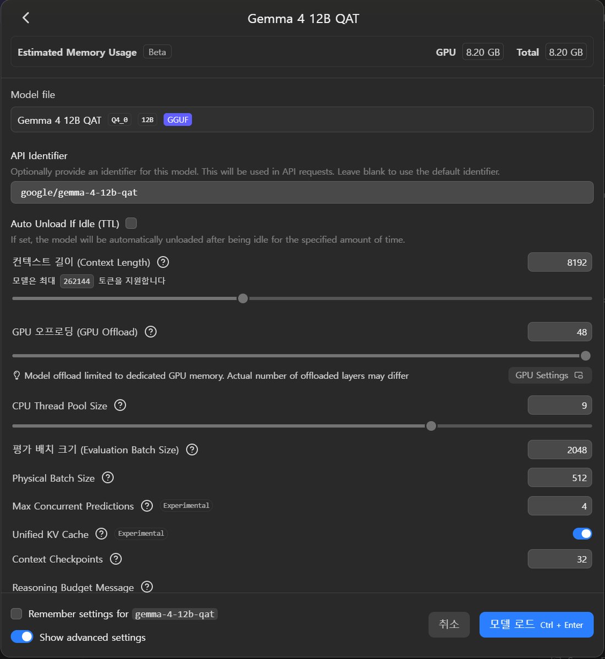Image resolution: width=605 pixels, height=659 pixels.
Task: Toggle Unified KV Cache switch off
Action: coord(582,534)
